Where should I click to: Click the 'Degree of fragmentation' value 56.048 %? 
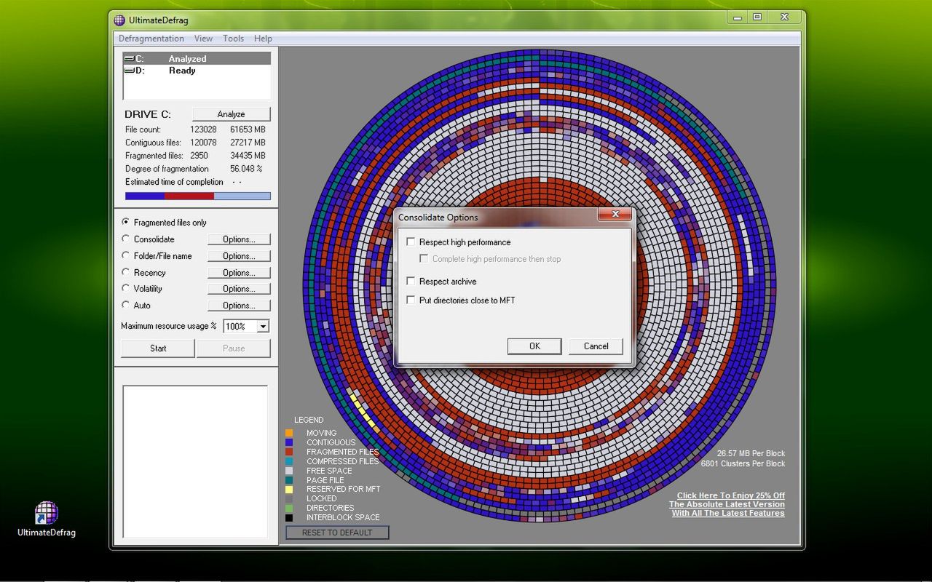click(x=246, y=169)
